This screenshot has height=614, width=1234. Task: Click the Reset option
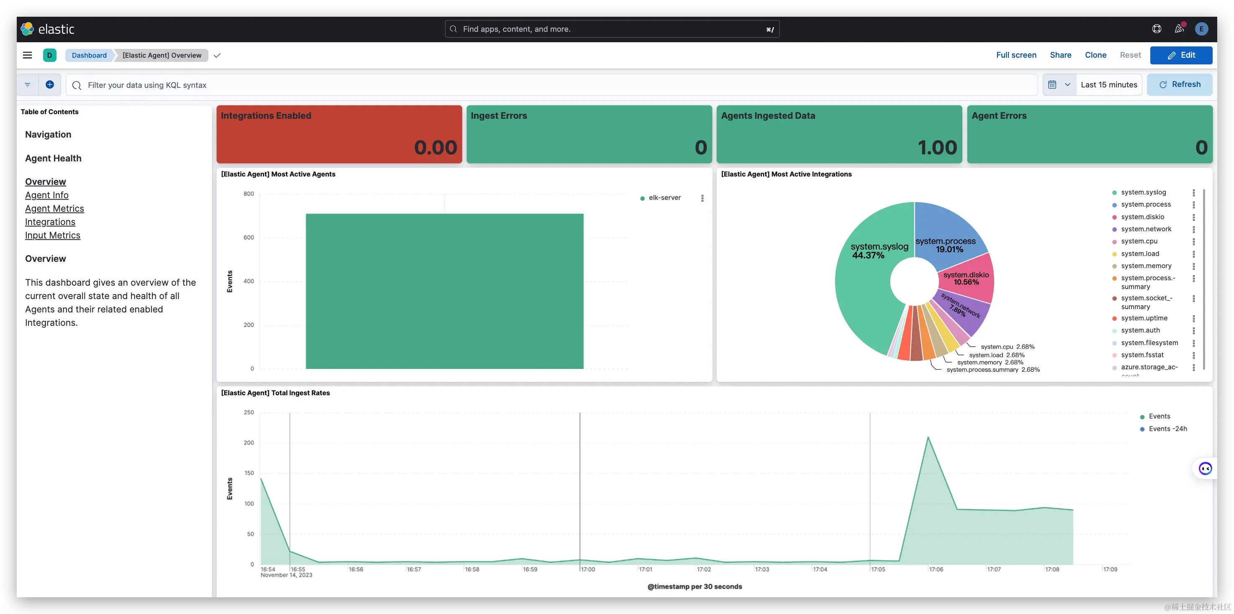(1130, 55)
